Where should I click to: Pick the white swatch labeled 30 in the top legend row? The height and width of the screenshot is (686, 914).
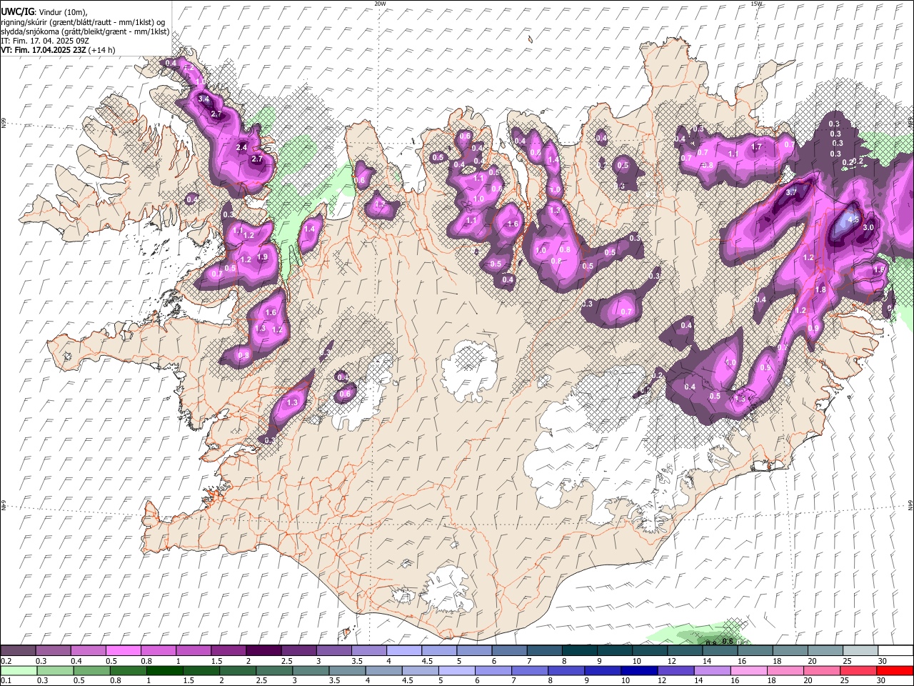pos(894,651)
